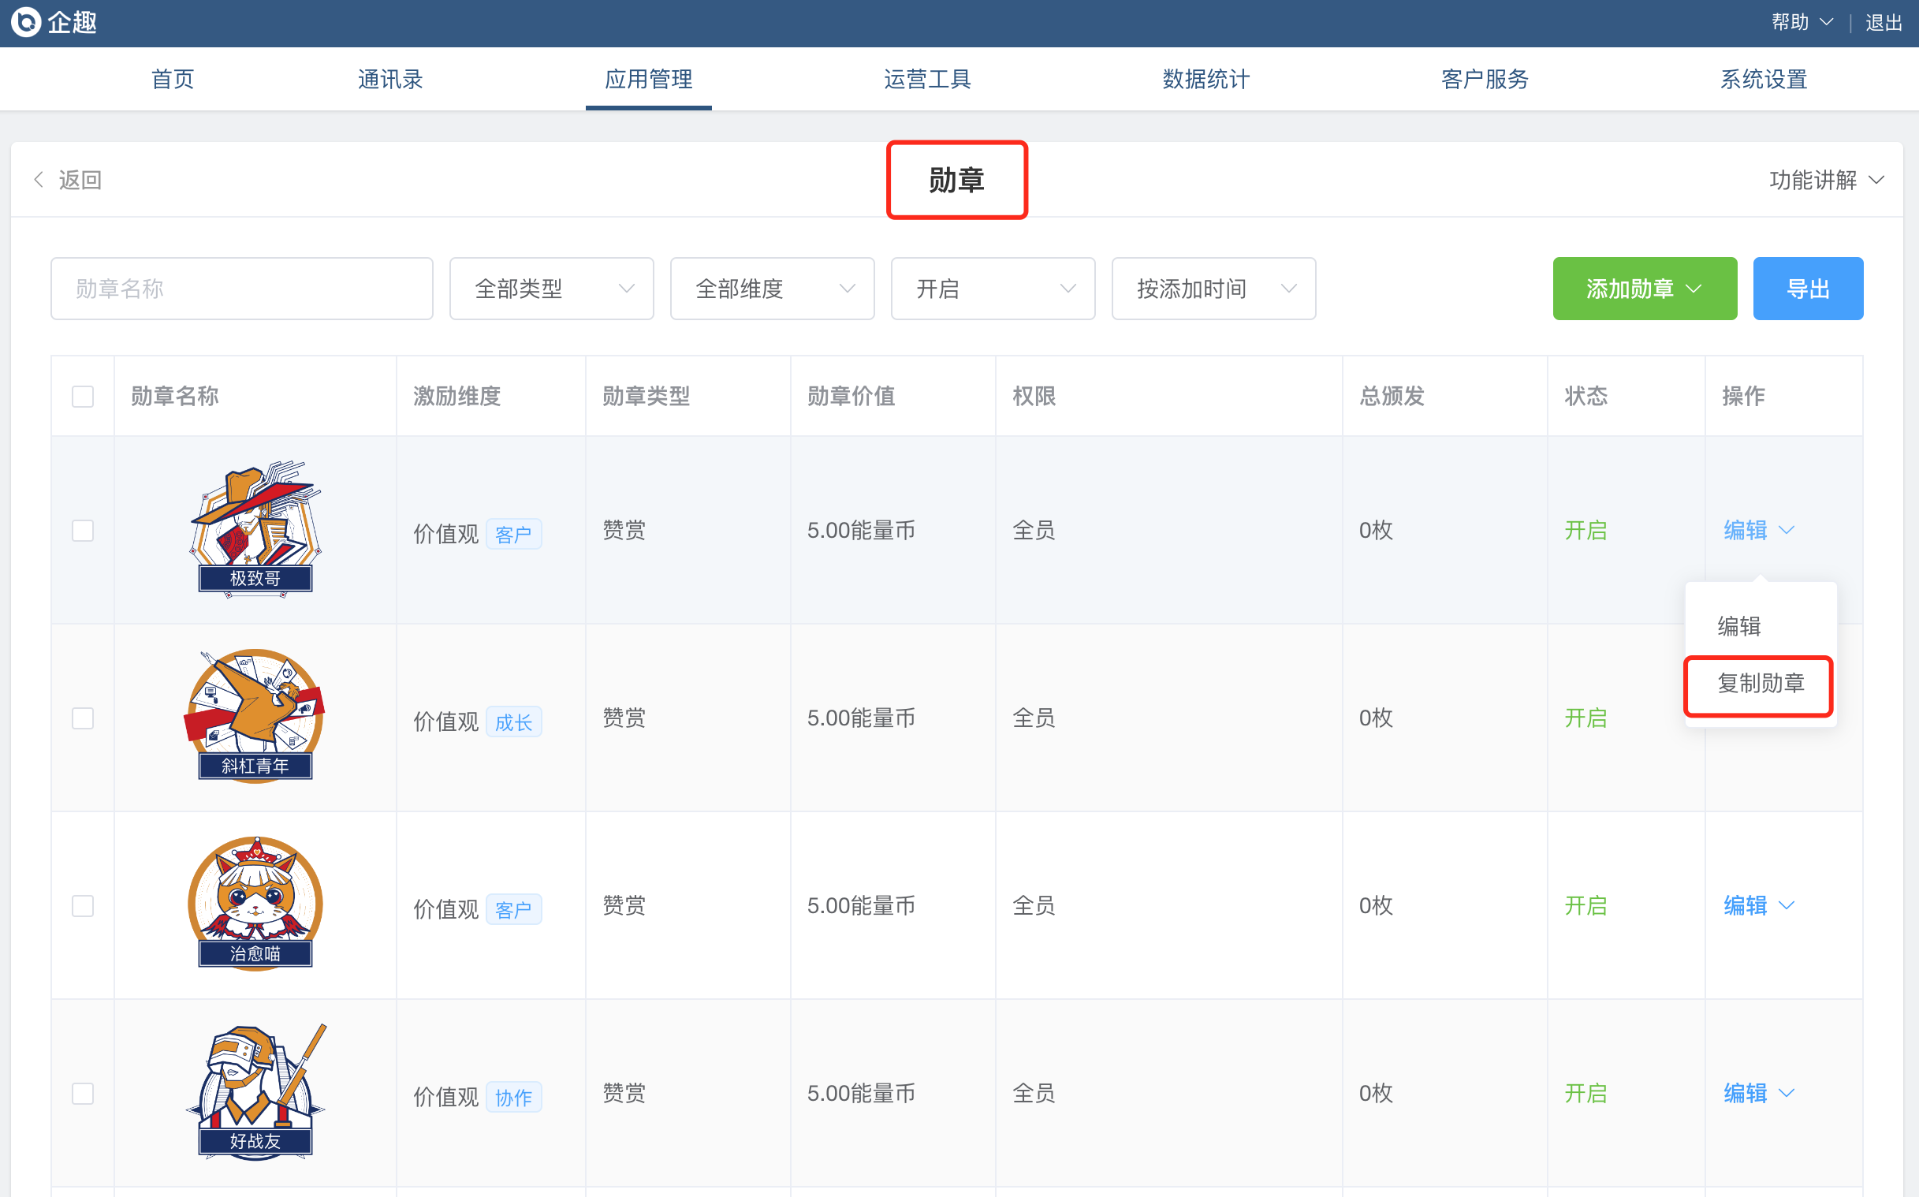Check the checkbox for 极致哥 row
This screenshot has width=1919, height=1197.
click(x=82, y=530)
